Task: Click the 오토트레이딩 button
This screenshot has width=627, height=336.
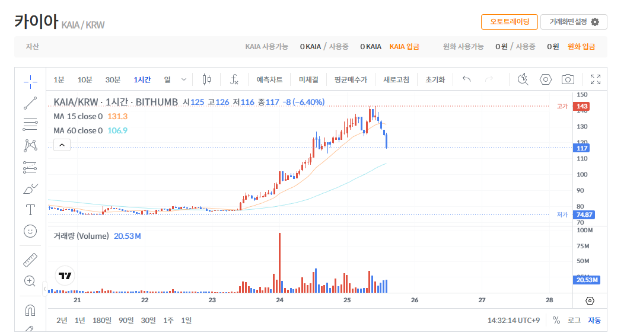Action: coord(509,22)
